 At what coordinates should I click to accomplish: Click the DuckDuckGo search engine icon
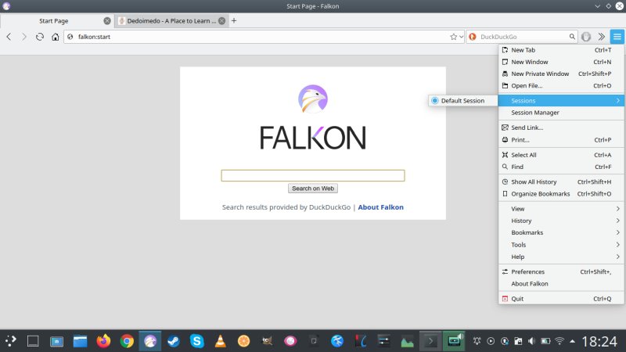coord(473,37)
